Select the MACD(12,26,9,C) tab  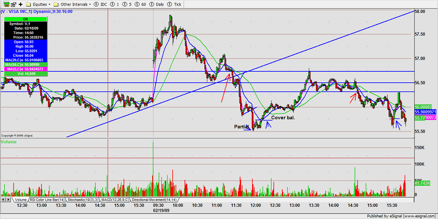(115, 200)
